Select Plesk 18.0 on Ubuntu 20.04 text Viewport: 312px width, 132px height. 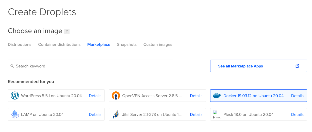click(x=248, y=115)
